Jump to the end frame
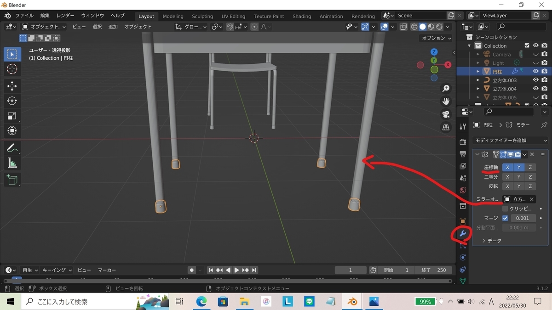This screenshot has height=310, width=552. pos(254,270)
